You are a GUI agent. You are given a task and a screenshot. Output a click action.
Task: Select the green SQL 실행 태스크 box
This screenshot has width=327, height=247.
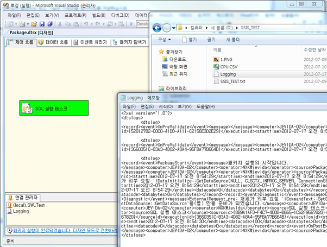pos(54,108)
